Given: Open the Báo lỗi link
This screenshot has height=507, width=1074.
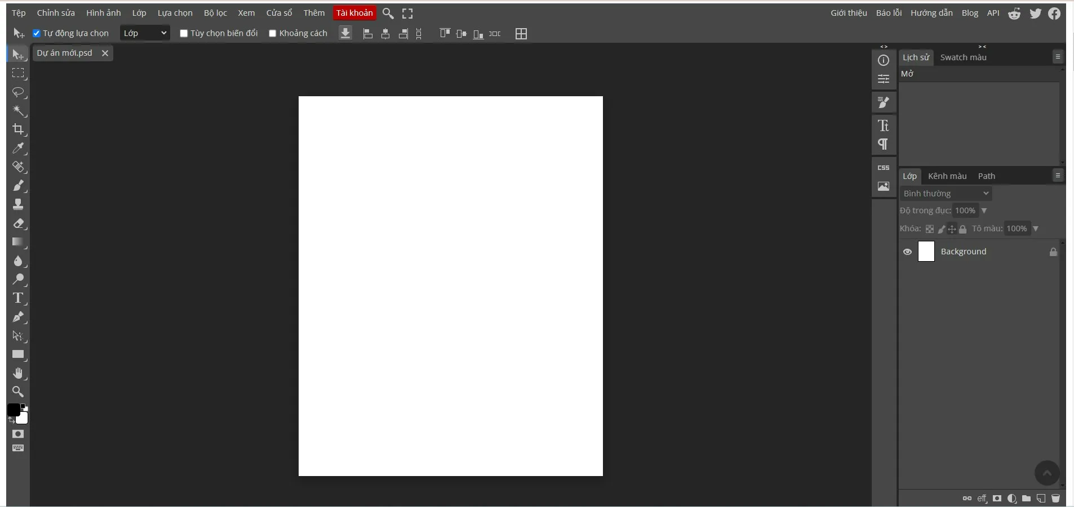Looking at the screenshot, I should [889, 13].
